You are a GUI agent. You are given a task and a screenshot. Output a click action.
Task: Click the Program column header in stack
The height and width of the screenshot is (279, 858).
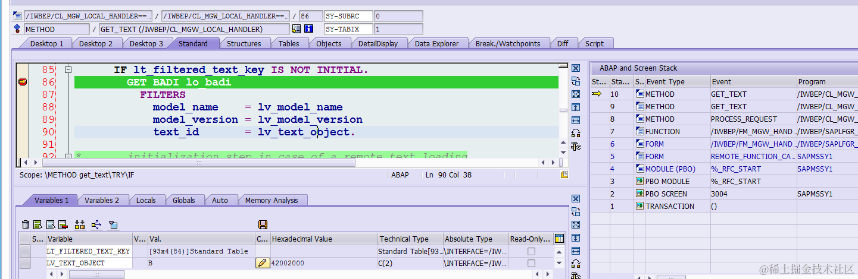click(827, 81)
